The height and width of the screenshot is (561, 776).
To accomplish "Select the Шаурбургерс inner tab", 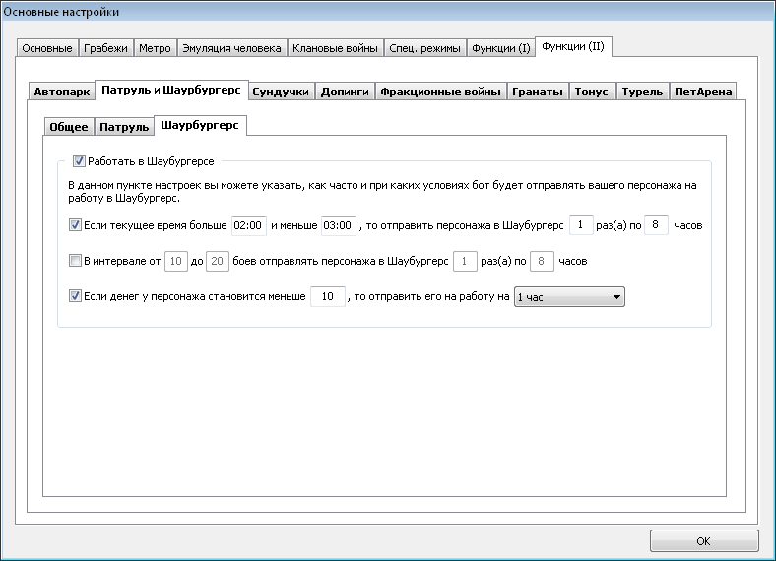I will [200, 125].
